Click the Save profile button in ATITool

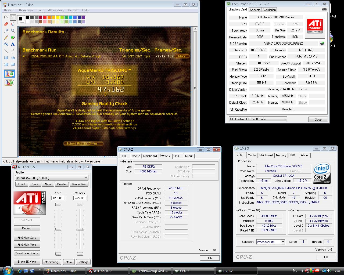click(35, 184)
